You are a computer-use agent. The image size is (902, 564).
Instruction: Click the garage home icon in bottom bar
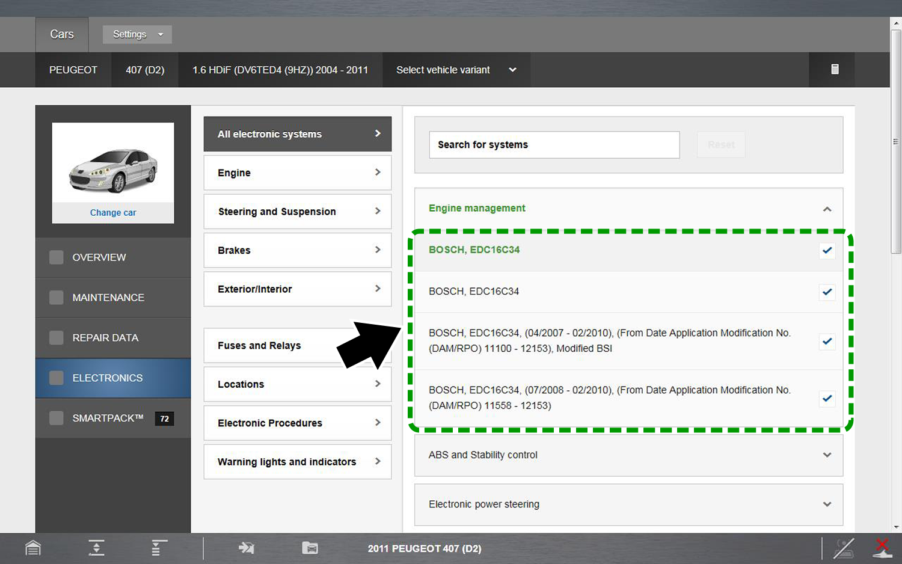point(33,548)
